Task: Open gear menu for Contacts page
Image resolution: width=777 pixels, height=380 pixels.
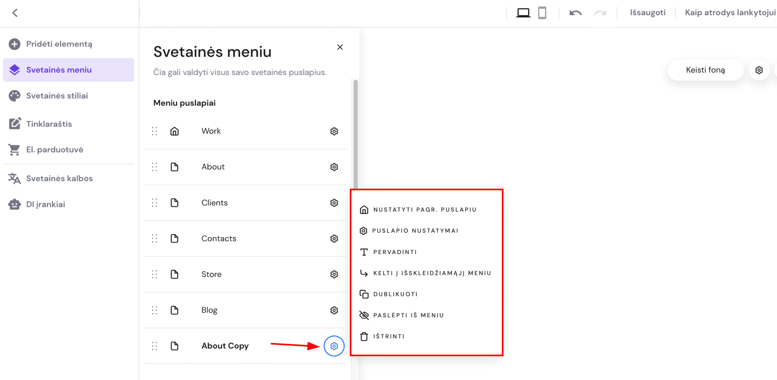Action: click(x=334, y=239)
